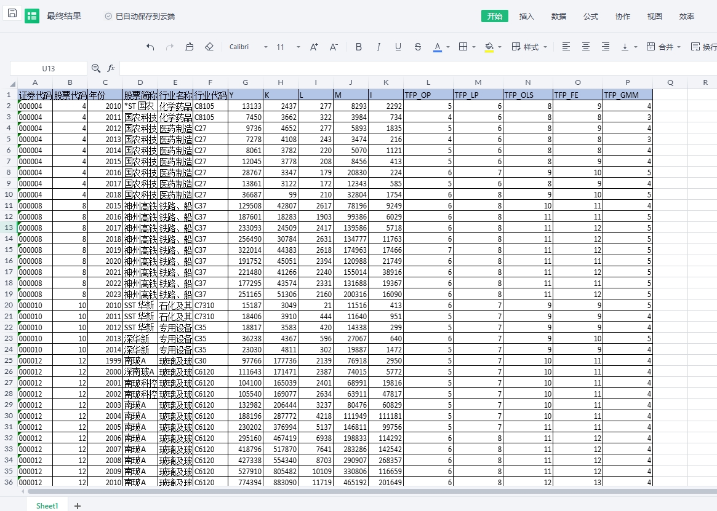The width and height of the screenshot is (717, 511).
Task: Toggle bold formatting
Action: pyautogui.click(x=359, y=47)
